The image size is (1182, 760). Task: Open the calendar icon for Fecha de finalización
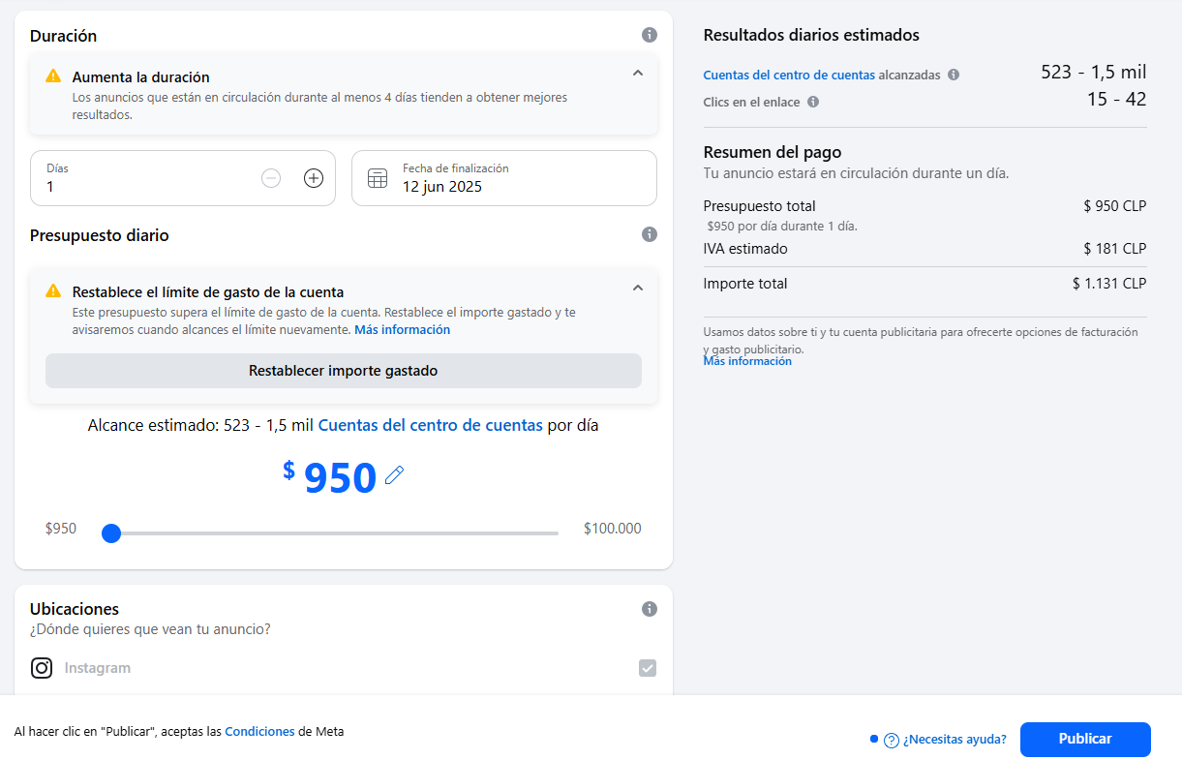(378, 178)
